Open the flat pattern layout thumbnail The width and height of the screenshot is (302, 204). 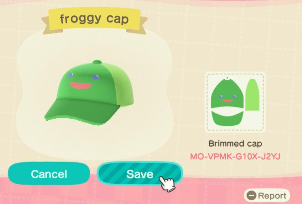tap(235, 102)
